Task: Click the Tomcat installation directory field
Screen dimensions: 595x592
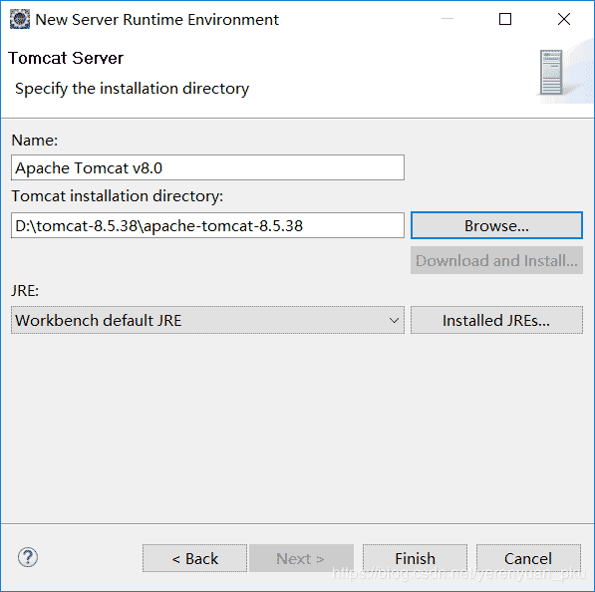Action: click(x=207, y=225)
